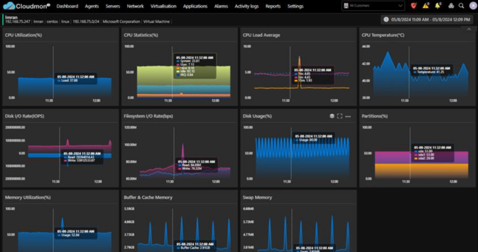Screen dimensions: 478x252
Task: Click the Disk Usage(%) panel title
Action: click(x=257, y=116)
